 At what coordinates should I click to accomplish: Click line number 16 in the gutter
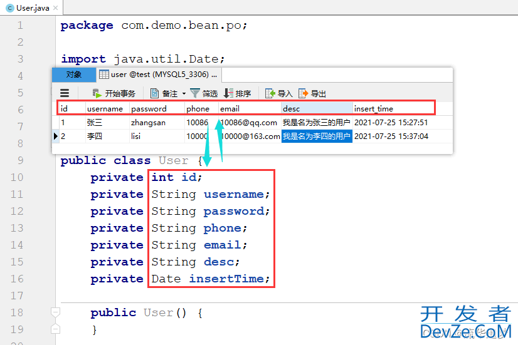tap(17, 279)
